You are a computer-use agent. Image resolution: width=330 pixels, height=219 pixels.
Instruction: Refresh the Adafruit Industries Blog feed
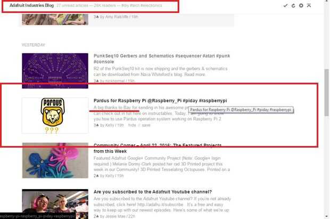tap(293, 6)
